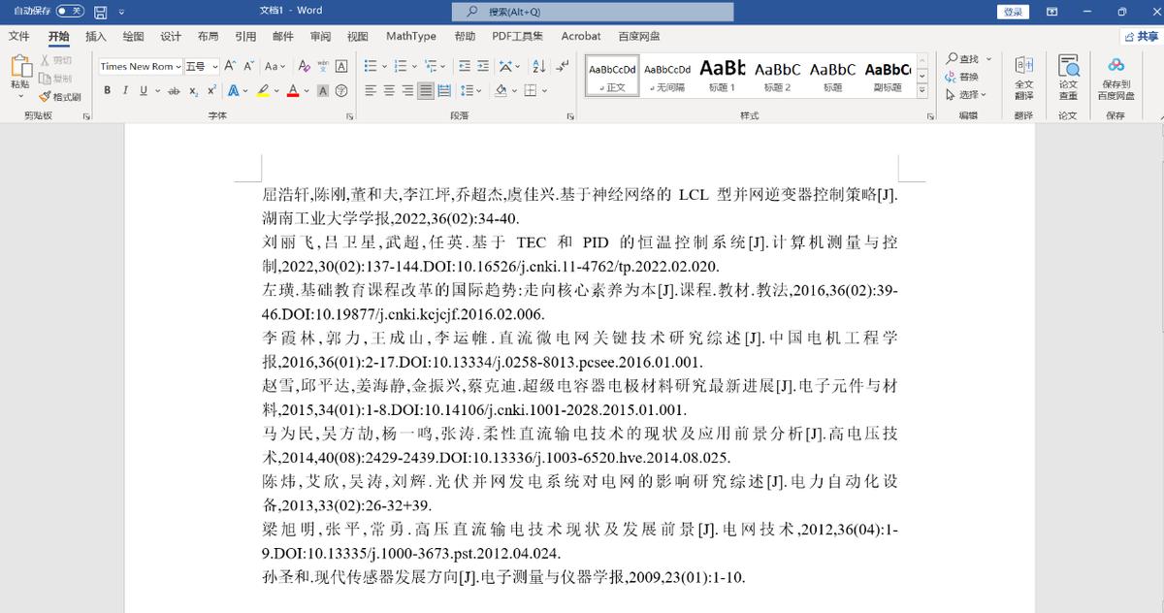Open full-text translation (全文翻译)
Image resolution: width=1164 pixels, height=613 pixels.
pyautogui.click(x=1023, y=78)
